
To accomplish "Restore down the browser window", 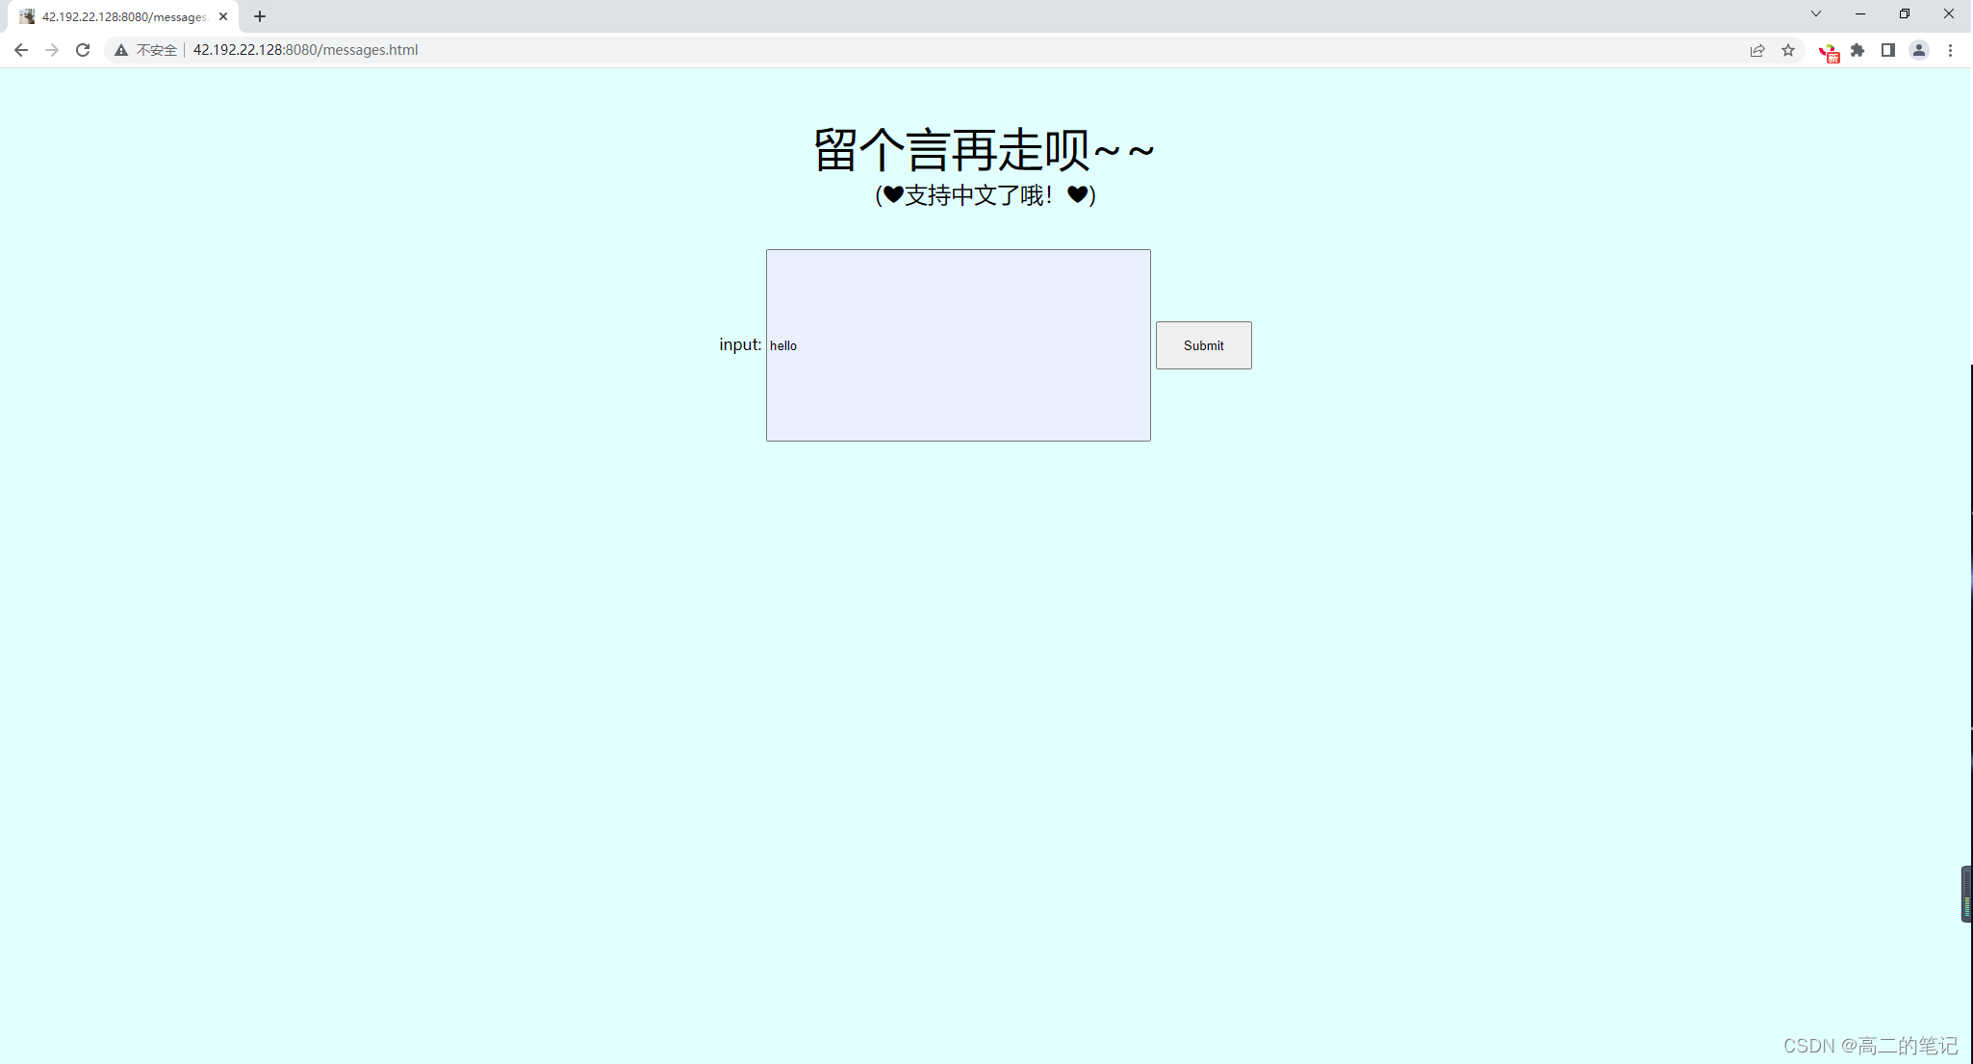I will tap(1905, 13).
